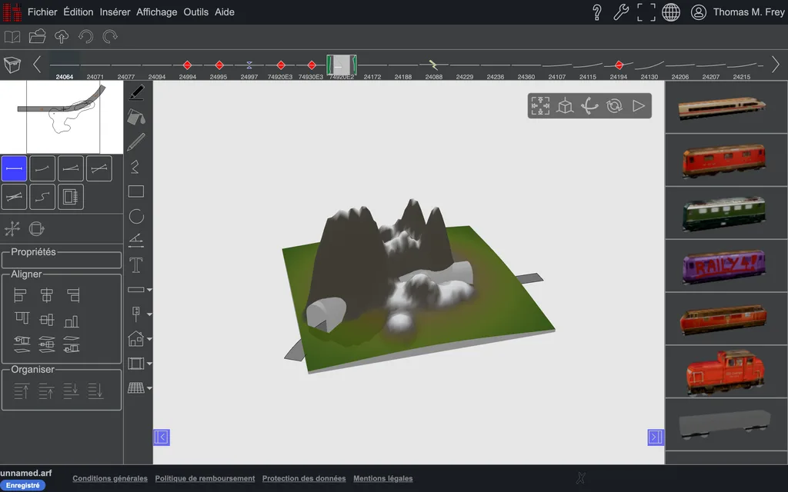Redo the last undone action
This screenshot has height=492, width=788.
click(x=110, y=37)
